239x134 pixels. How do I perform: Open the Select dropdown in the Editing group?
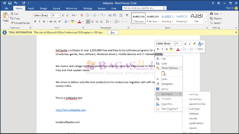coord(216,23)
